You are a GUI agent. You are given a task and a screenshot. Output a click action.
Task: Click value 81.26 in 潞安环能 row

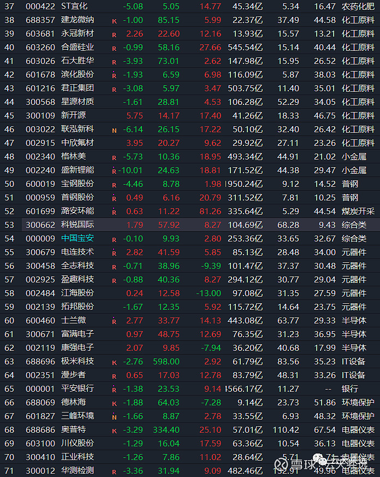(x=210, y=211)
